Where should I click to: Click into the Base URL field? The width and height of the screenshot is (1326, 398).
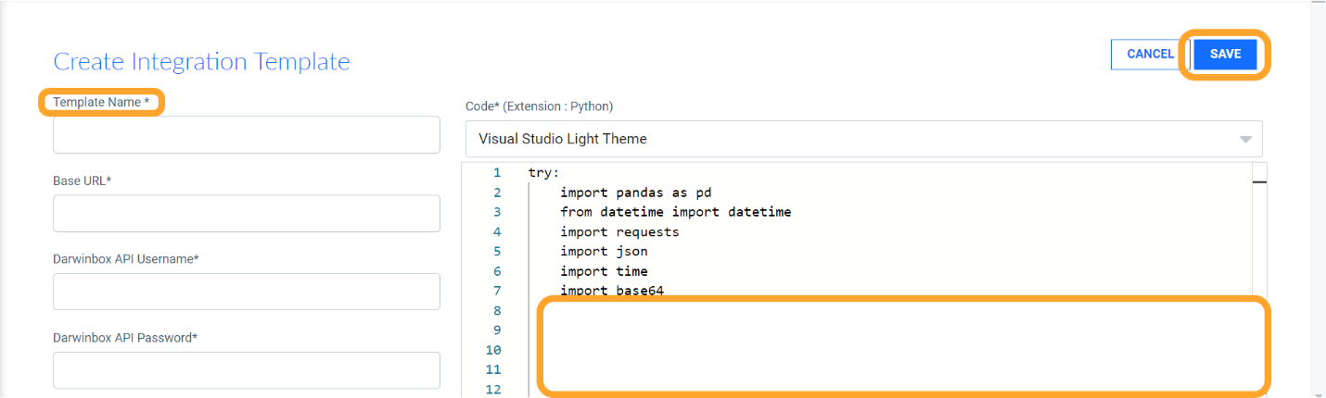[247, 214]
